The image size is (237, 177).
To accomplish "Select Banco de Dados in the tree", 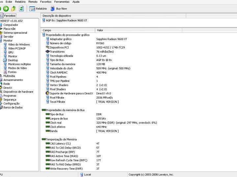I will 13,107.
